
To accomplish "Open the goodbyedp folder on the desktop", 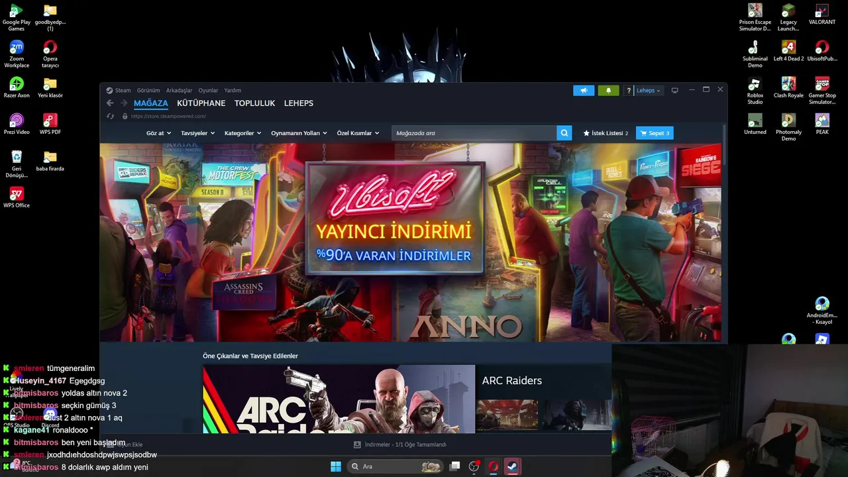I will (x=50, y=18).
